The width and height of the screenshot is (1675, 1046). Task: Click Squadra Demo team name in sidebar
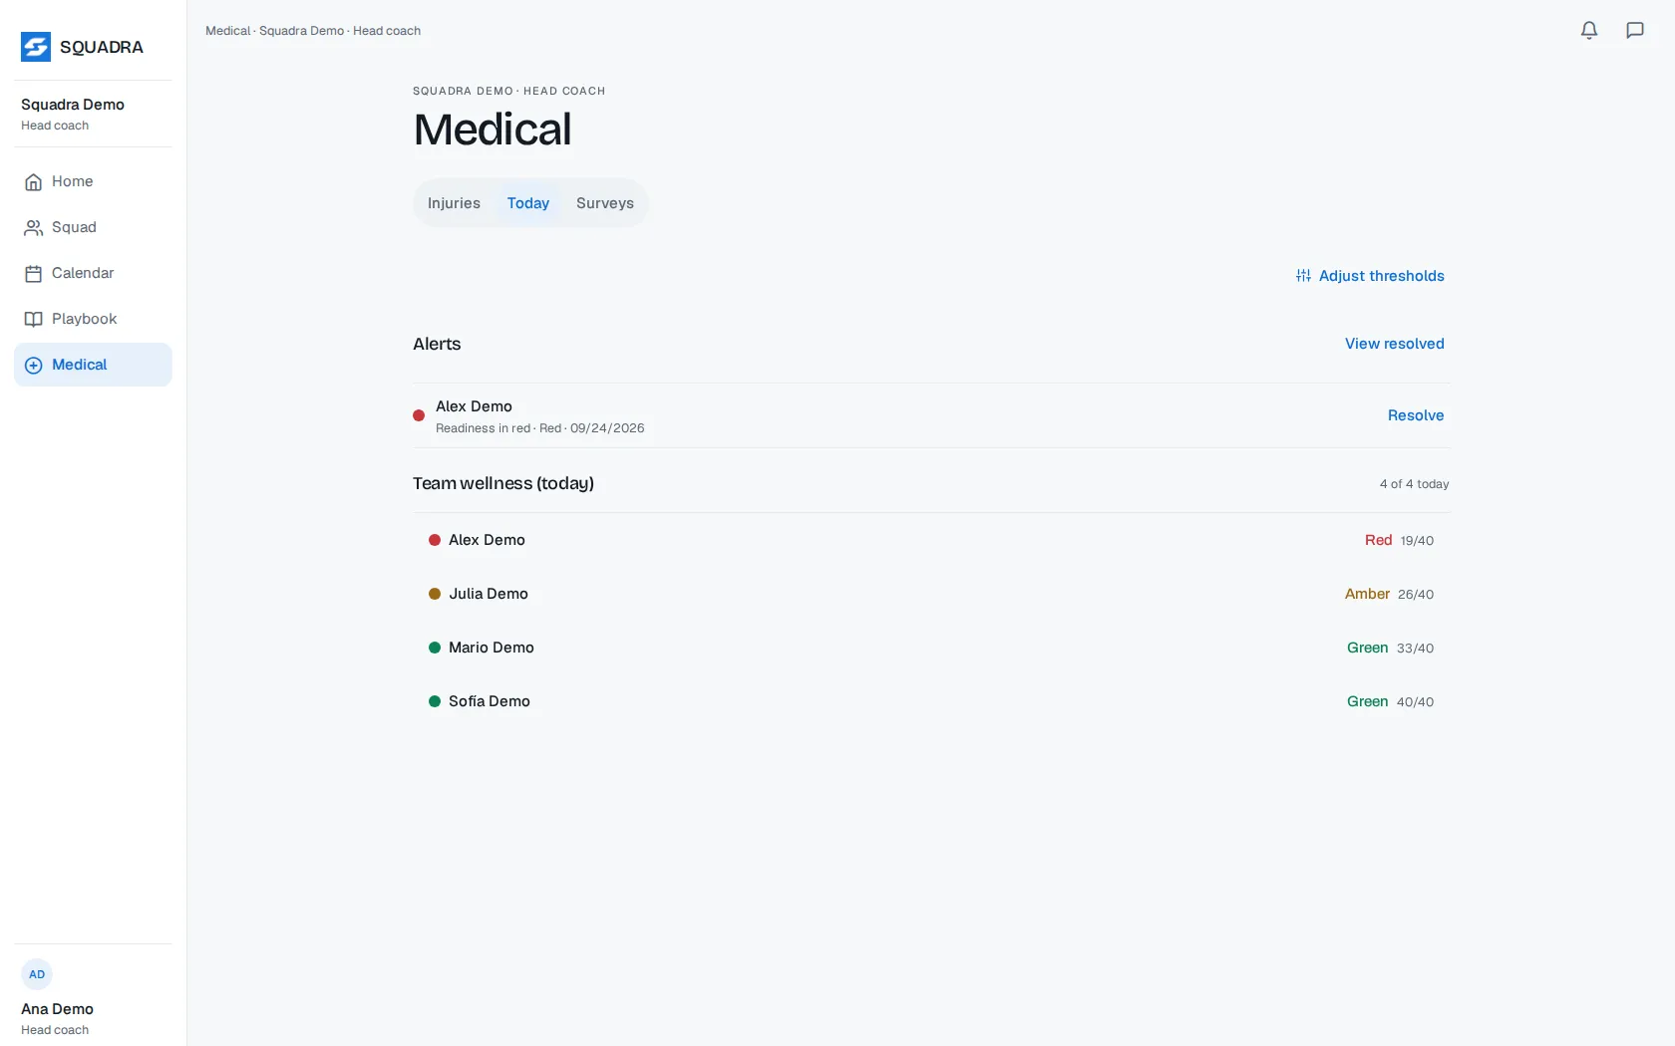point(73,105)
